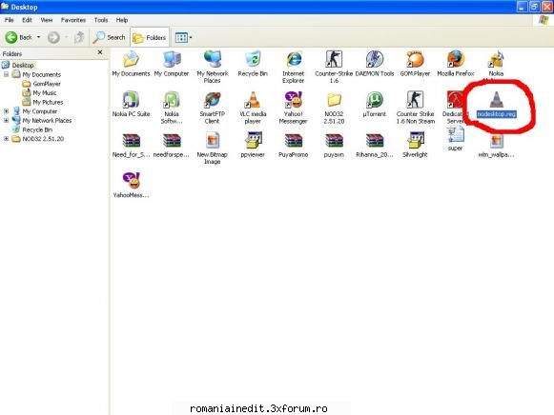This screenshot has width=554, height=415.
Task: Select the YahooMess... installer file
Action: coord(131,185)
